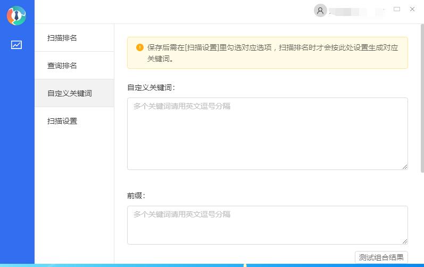This screenshot has width=424, height=267.
Task: Close the application window
Action: tap(412, 9)
